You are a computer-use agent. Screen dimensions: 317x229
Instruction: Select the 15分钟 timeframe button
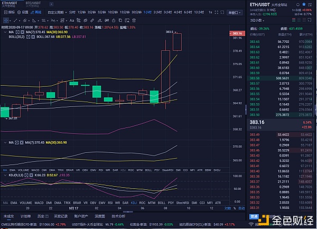[x=124, y=12]
